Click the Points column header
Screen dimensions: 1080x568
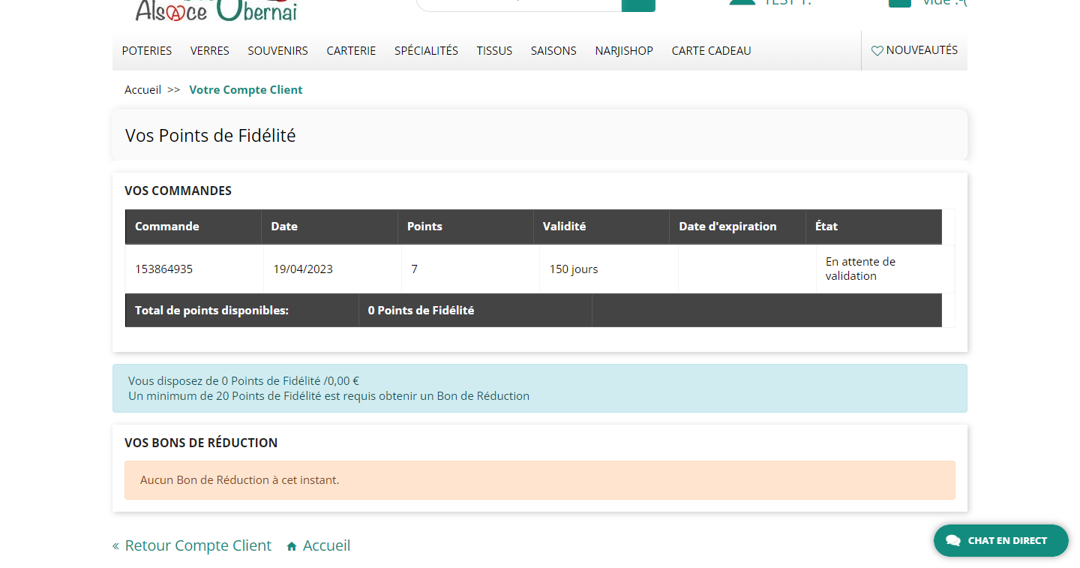[466, 226]
